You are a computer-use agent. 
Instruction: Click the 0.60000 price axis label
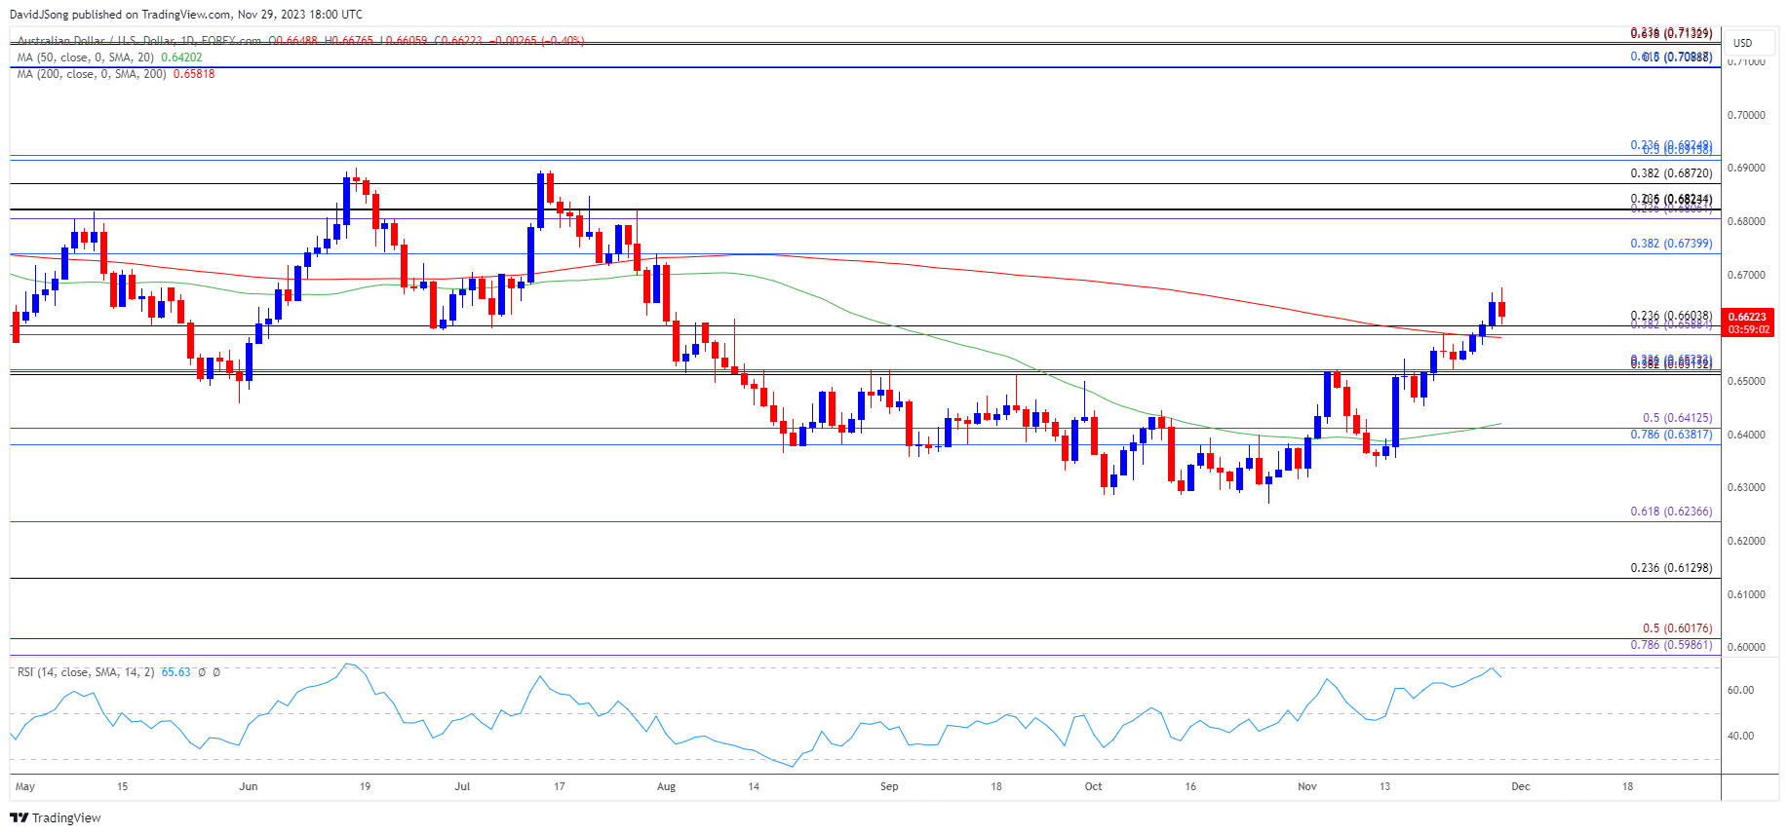click(1746, 648)
